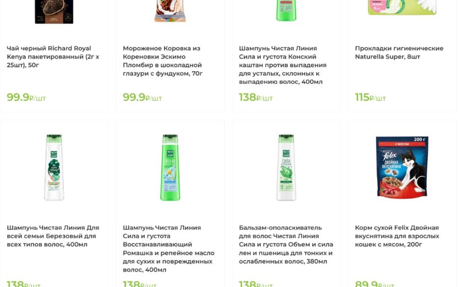
Task: Click the Ромашка green shampoo bottle image
Action: (x=170, y=168)
